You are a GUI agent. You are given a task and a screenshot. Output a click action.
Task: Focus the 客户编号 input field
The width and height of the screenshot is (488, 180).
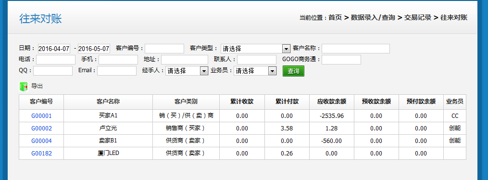pos(164,49)
